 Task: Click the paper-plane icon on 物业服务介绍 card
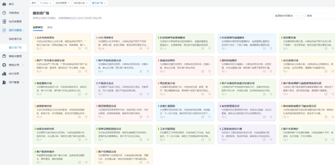coord(86,94)
